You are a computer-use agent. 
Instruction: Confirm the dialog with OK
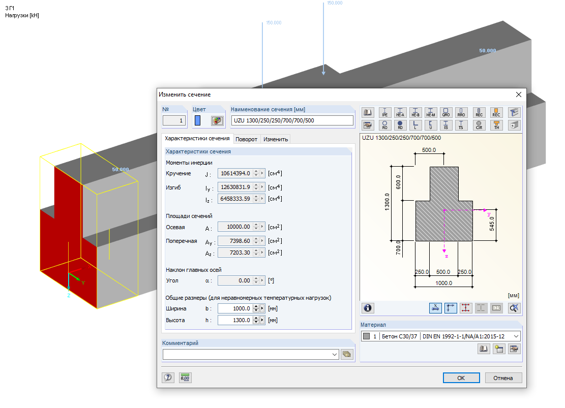pos(461,378)
